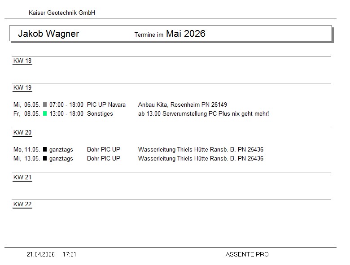350x265 pixels.
Task: Click the black color marker for Mo 11.05.
Action: pyautogui.click(x=45, y=150)
